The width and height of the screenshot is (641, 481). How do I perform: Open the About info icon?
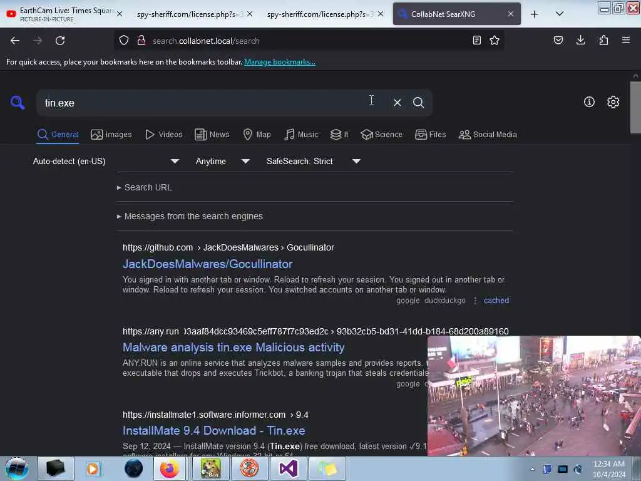589,102
